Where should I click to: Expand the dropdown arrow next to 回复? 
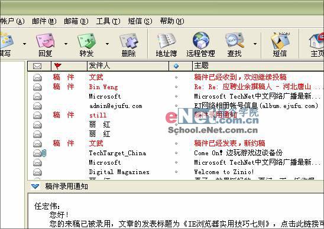pyautogui.click(x=66, y=44)
